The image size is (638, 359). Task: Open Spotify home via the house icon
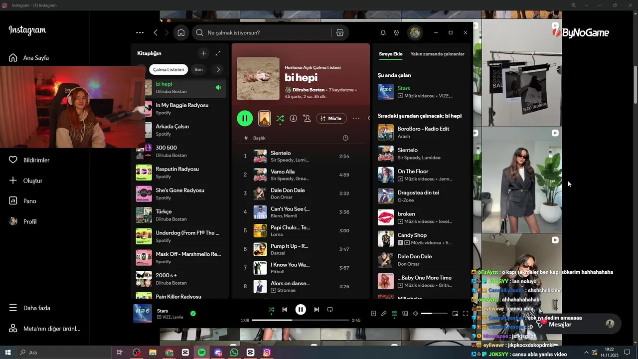point(181,32)
